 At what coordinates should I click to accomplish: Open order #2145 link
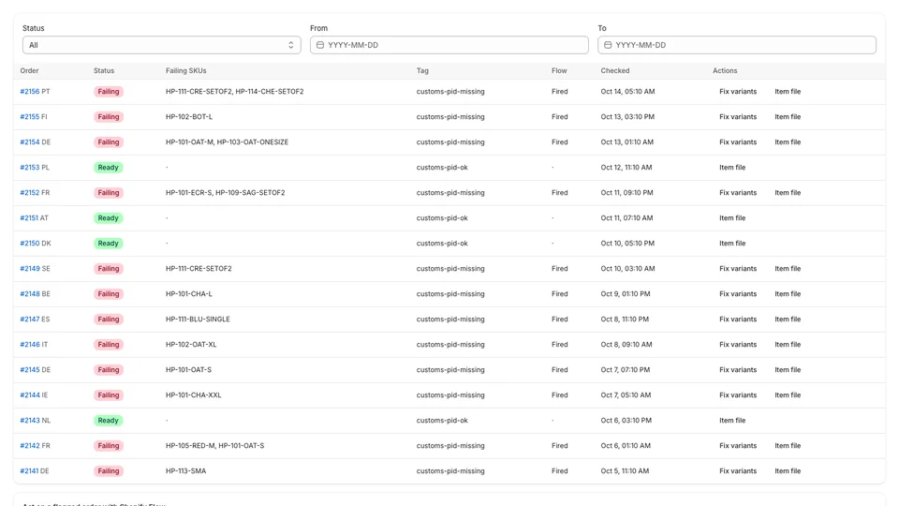pos(30,369)
